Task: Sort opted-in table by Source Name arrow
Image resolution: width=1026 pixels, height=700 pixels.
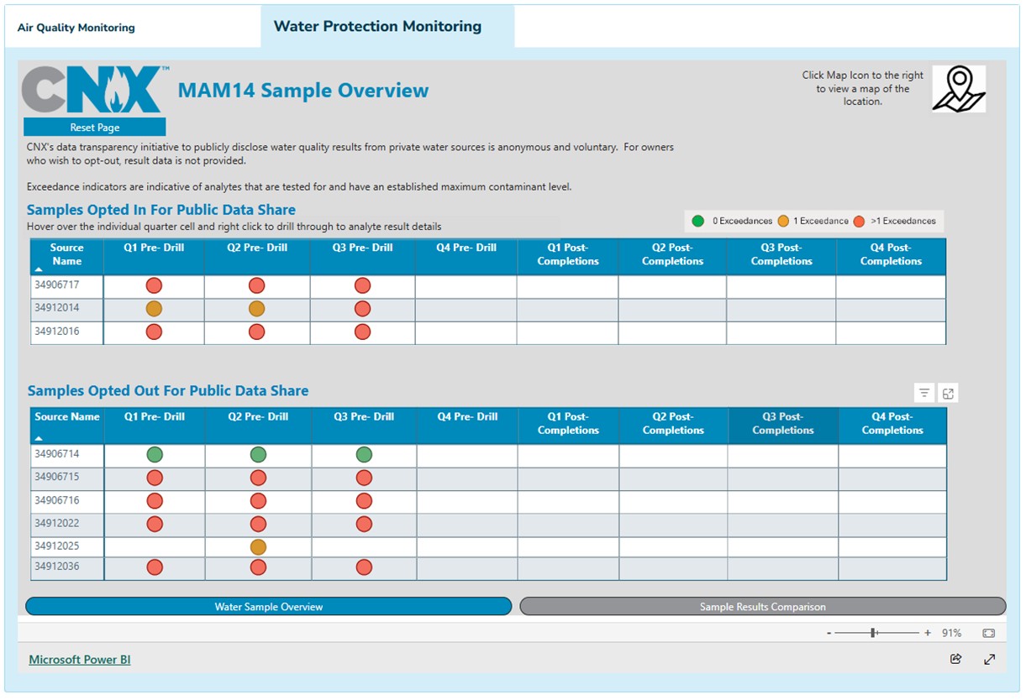Action: (x=38, y=269)
